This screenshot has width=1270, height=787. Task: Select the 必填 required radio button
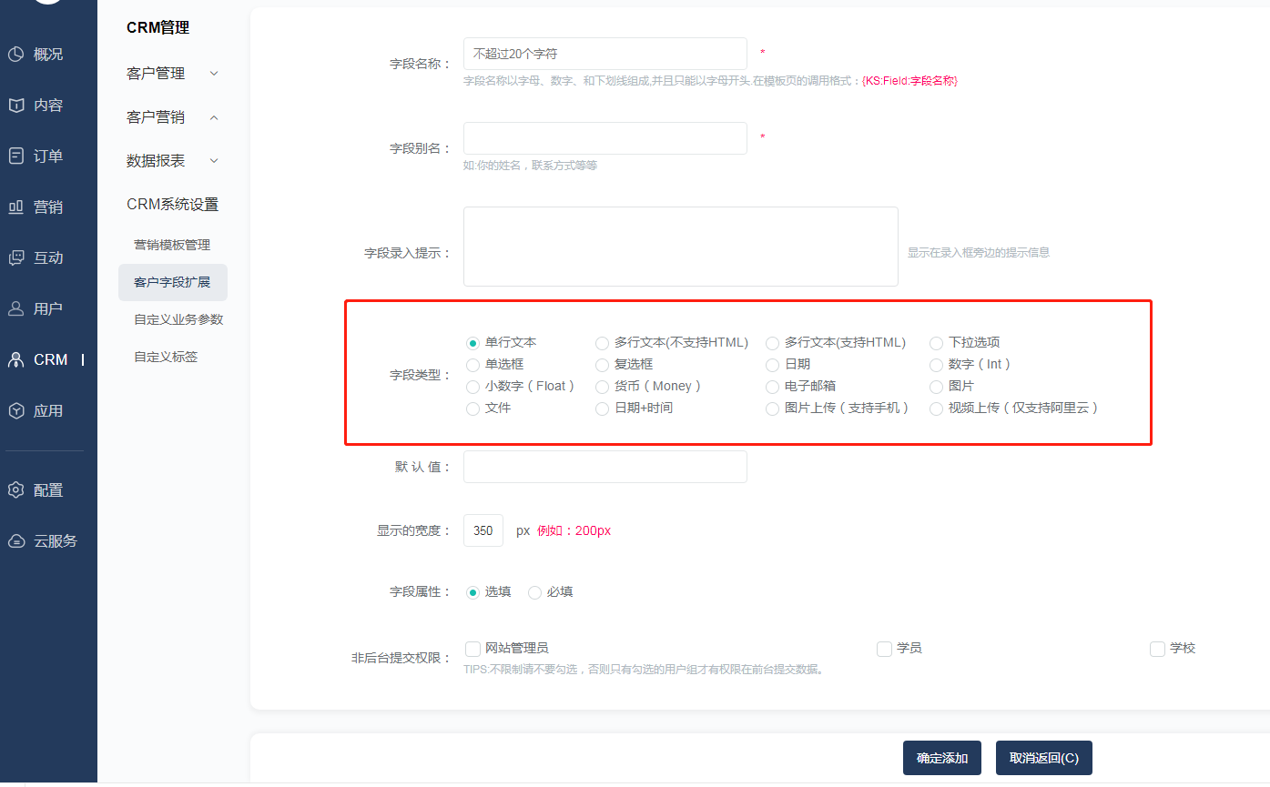coord(535,592)
